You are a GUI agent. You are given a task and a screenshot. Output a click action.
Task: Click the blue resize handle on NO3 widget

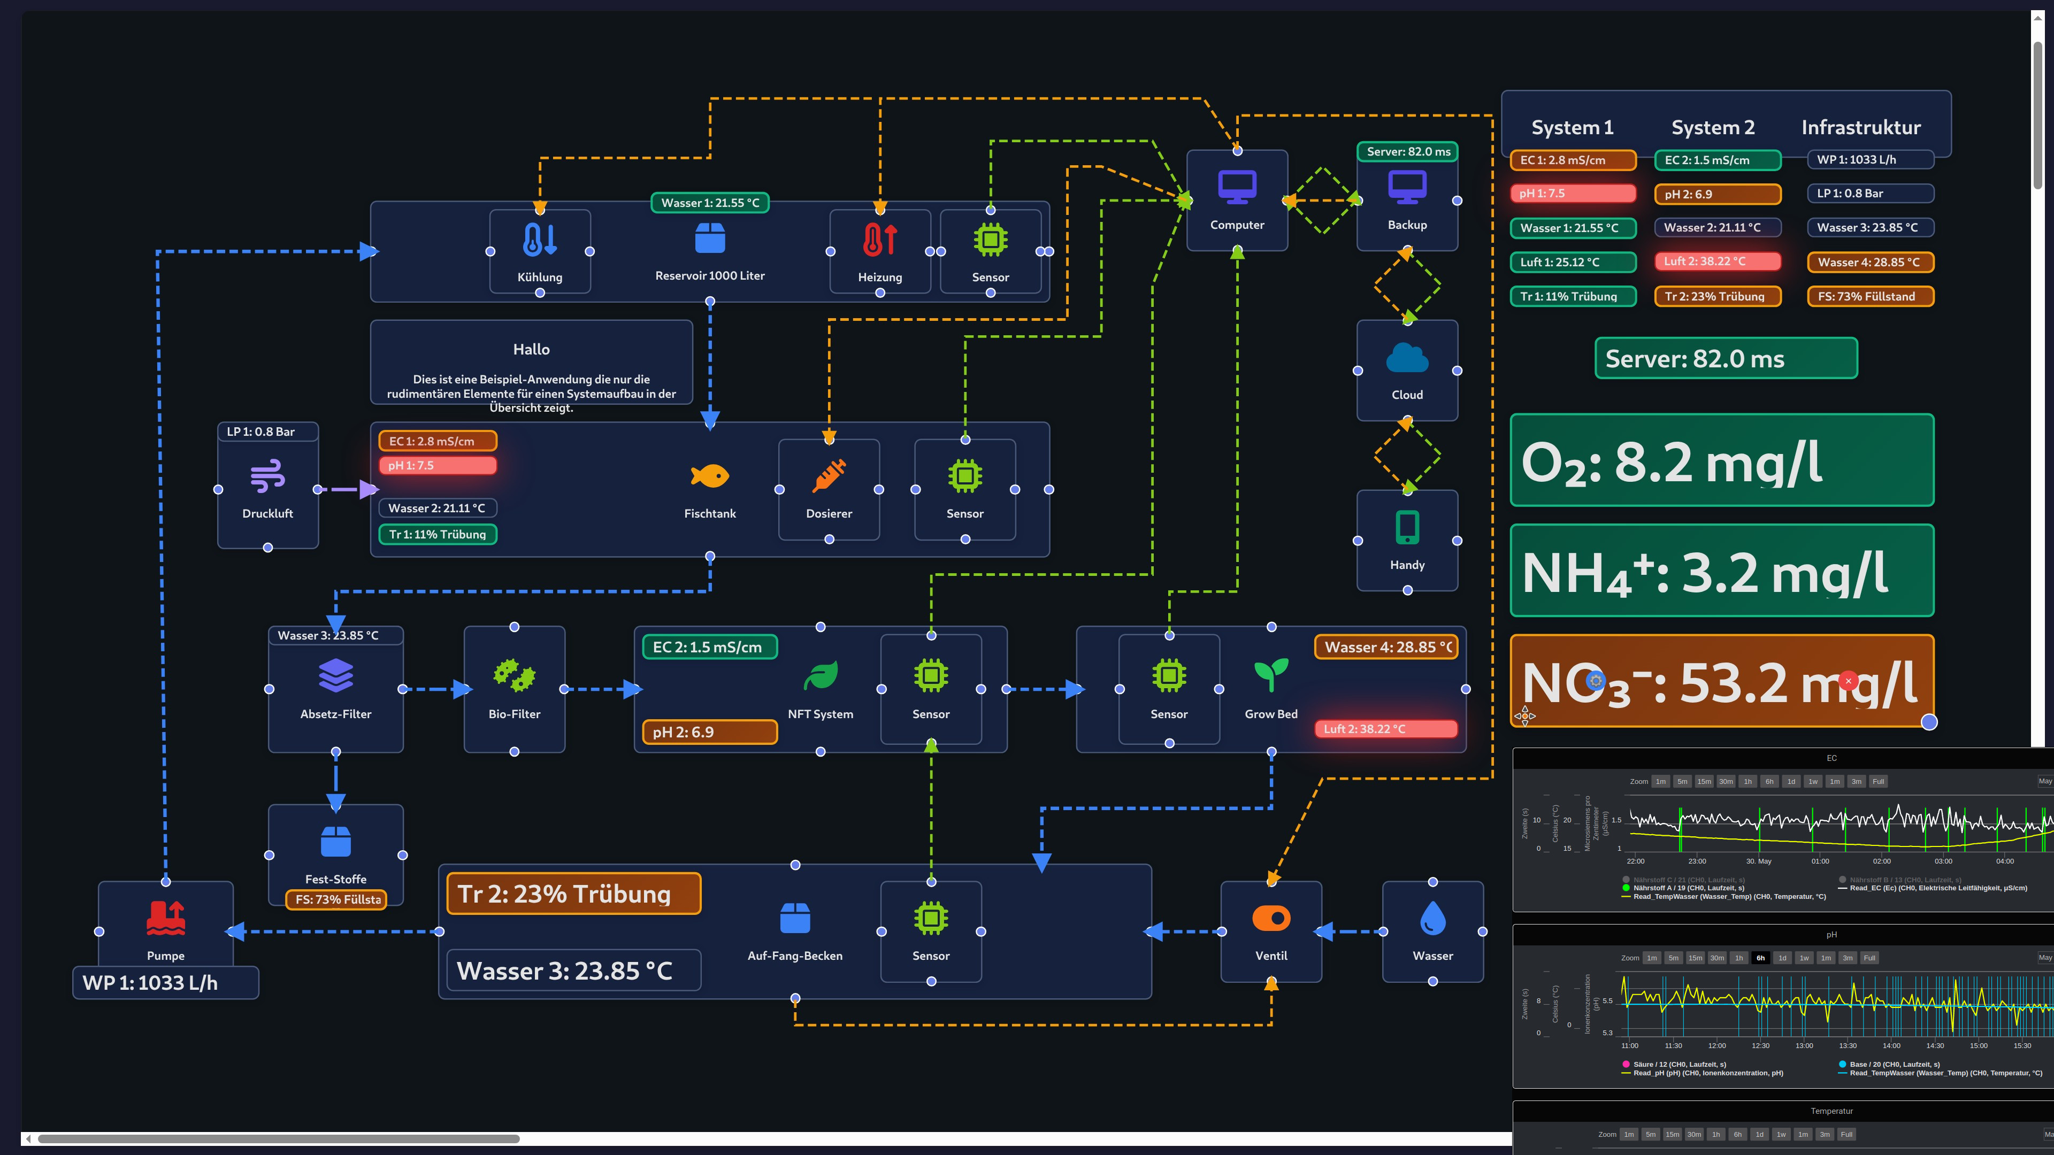click(1929, 722)
